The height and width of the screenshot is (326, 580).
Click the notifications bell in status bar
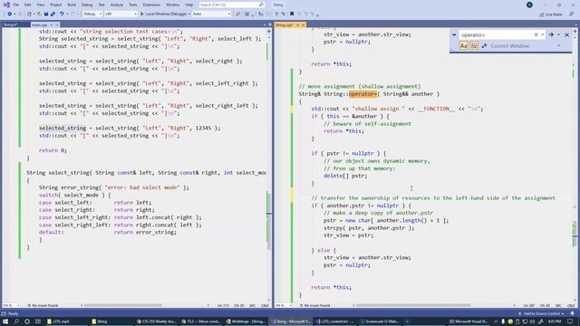pyautogui.click(x=572, y=313)
